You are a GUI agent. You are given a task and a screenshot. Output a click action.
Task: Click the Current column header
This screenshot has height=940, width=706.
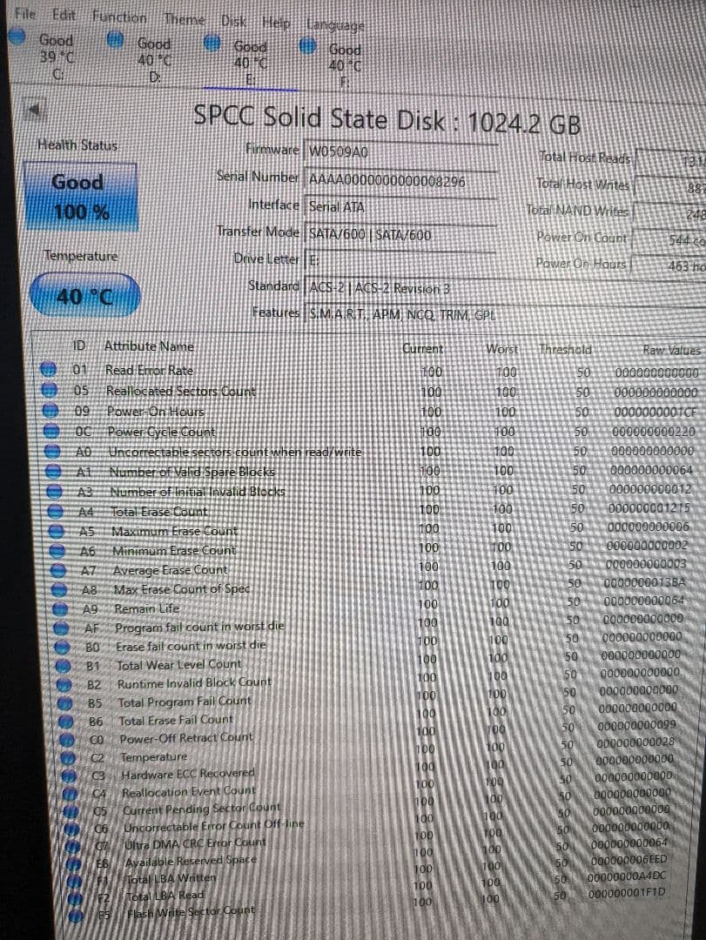[x=422, y=348]
